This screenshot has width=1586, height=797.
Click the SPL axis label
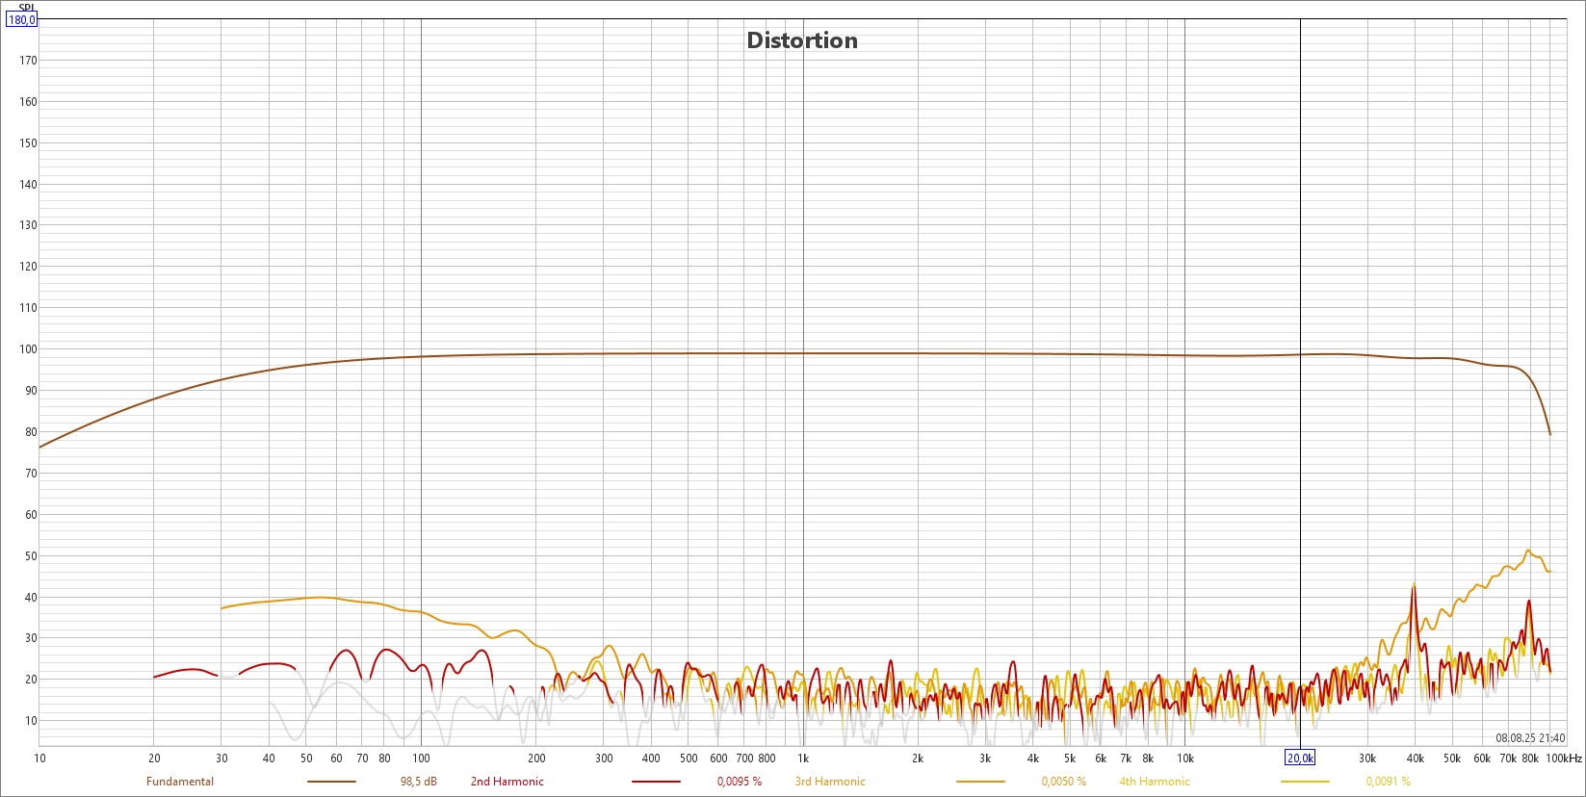pos(26,8)
